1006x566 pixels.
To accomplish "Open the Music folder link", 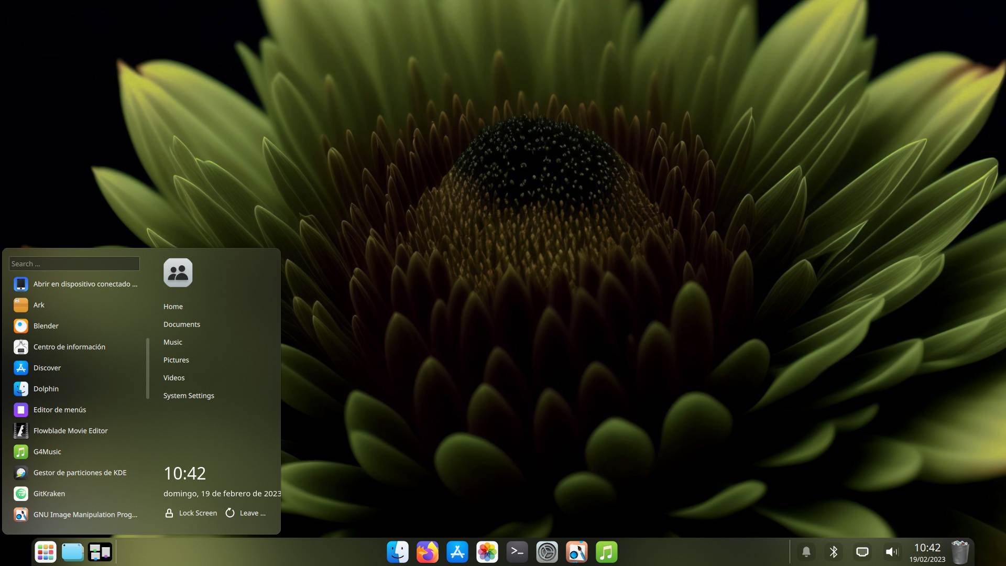I will (173, 342).
